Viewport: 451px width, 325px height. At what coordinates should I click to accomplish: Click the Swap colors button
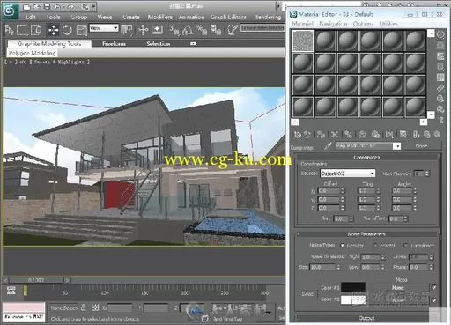pyautogui.click(x=307, y=294)
